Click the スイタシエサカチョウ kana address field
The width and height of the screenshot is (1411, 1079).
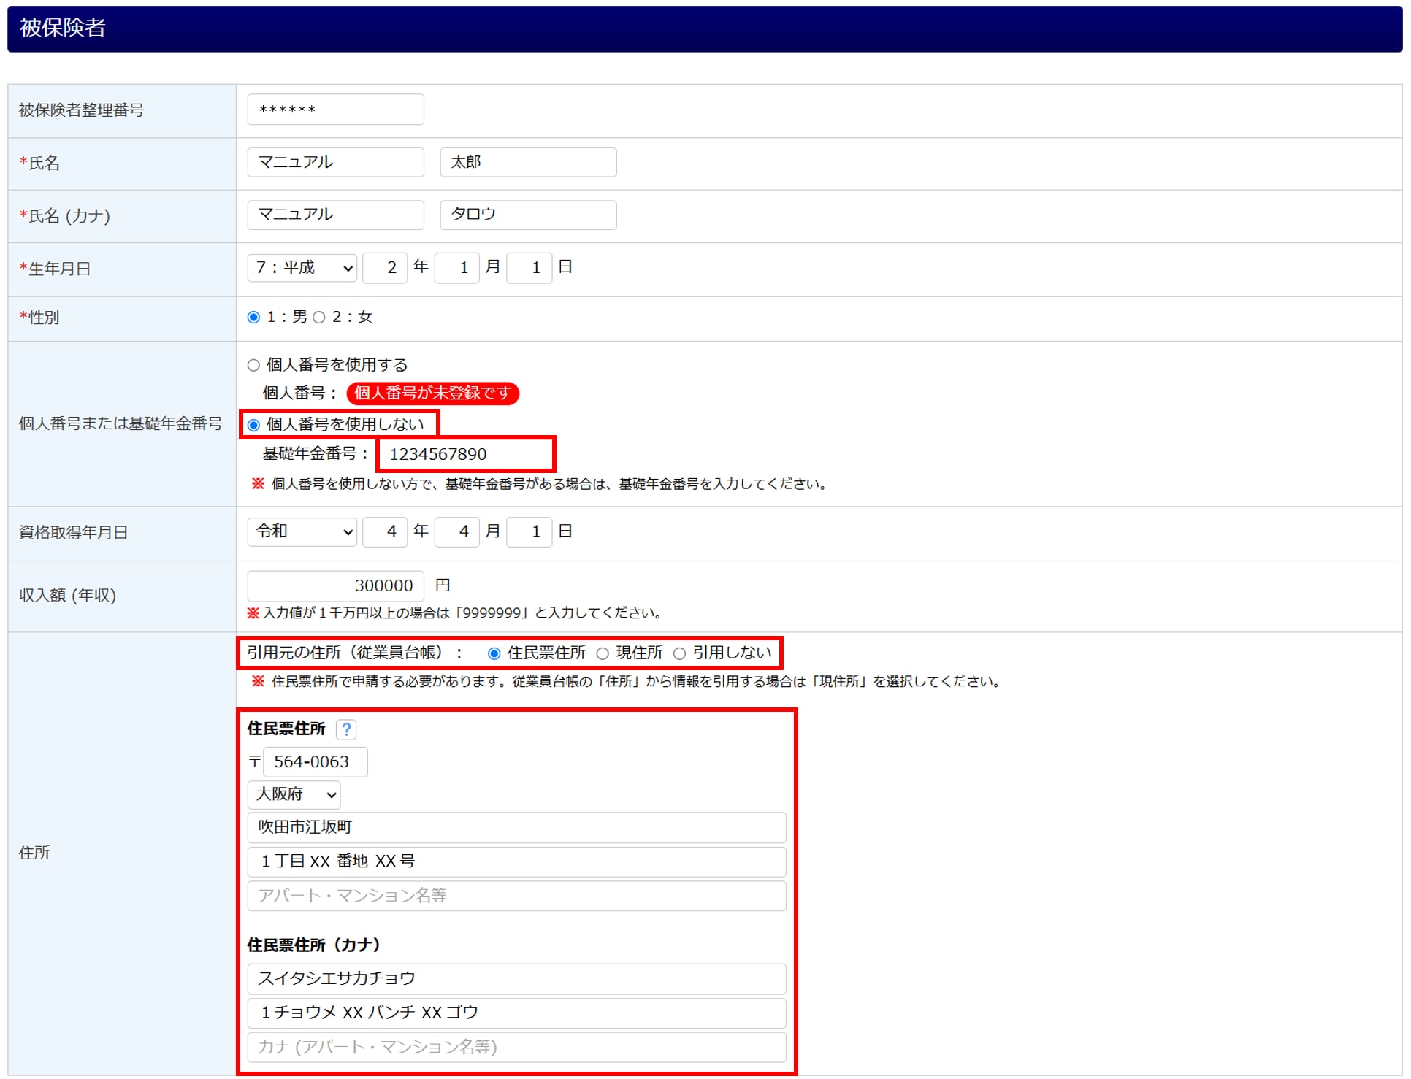coord(516,978)
